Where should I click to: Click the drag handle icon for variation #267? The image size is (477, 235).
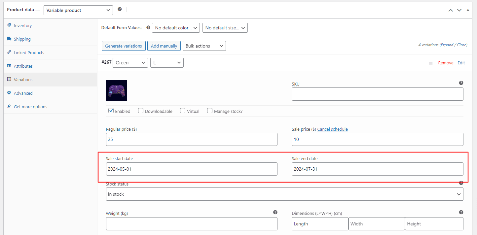pyautogui.click(x=431, y=63)
